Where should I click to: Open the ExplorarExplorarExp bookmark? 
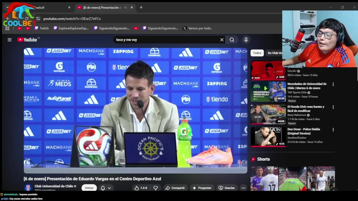click(71, 28)
